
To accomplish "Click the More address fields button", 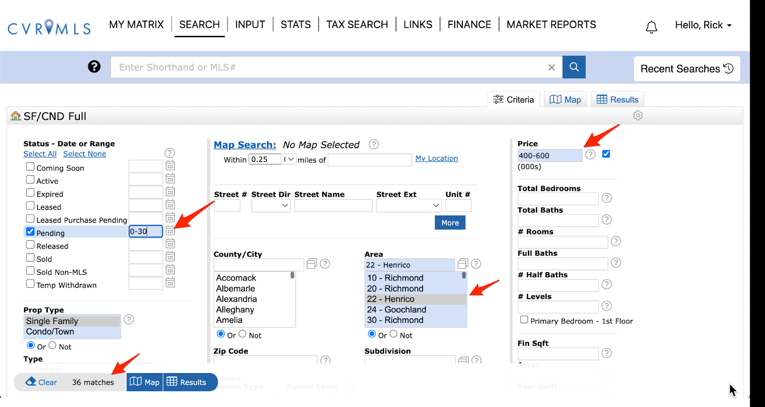I will (450, 223).
